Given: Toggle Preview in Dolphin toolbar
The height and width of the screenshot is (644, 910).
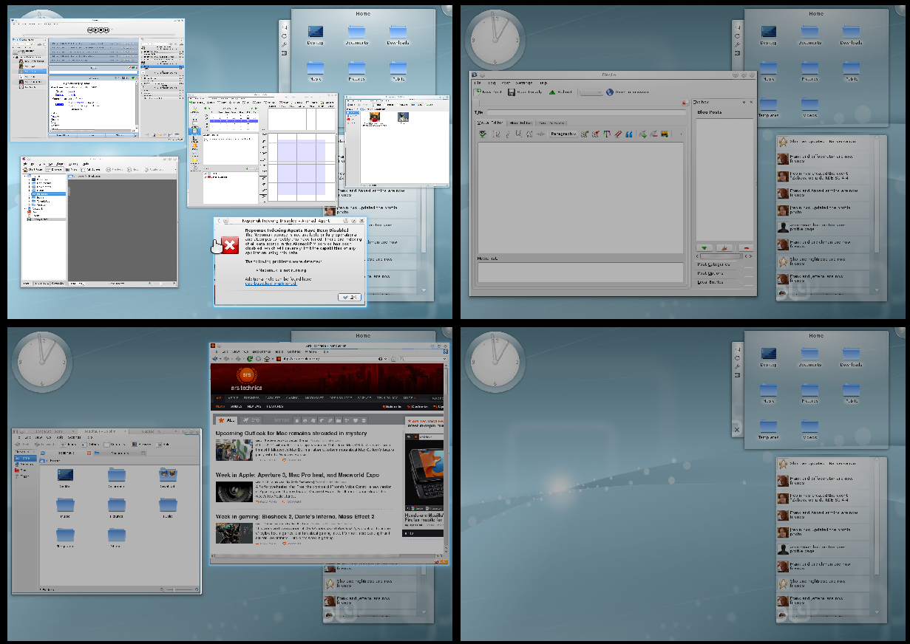Looking at the screenshot, I should click(141, 445).
